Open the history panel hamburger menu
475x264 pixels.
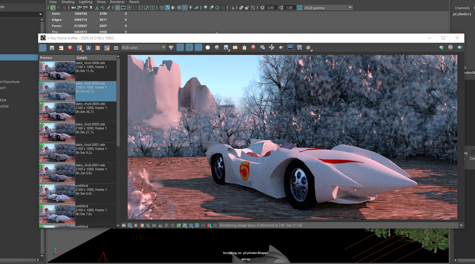(116, 48)
